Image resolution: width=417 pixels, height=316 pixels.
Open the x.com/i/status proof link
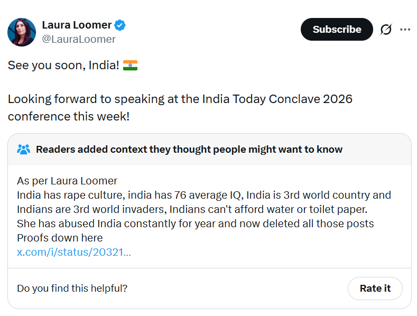pyautogui.click(x=74, y=252)
